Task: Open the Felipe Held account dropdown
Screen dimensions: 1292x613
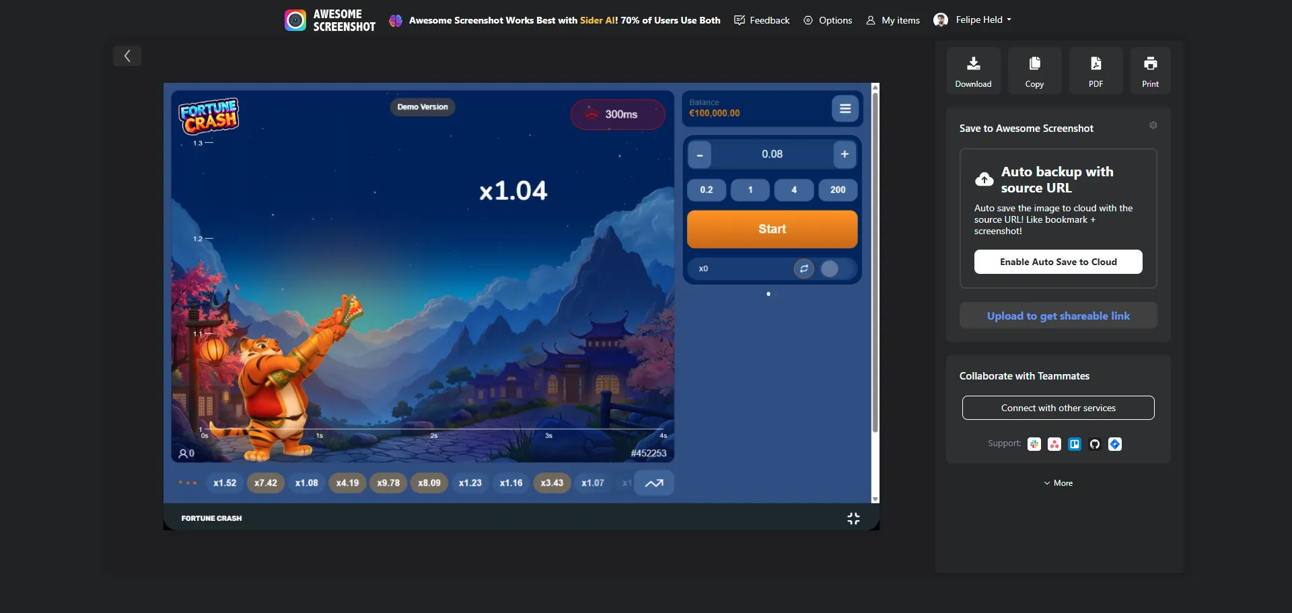Action: coord(972,20)
